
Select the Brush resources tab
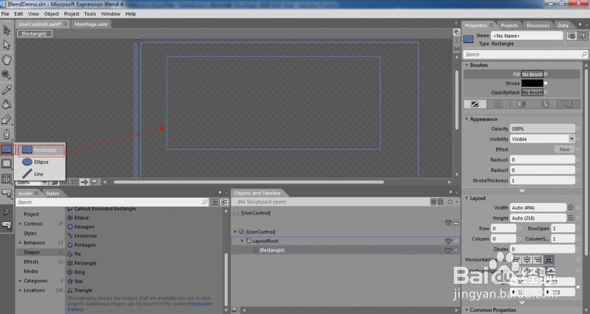coord(569,104)
